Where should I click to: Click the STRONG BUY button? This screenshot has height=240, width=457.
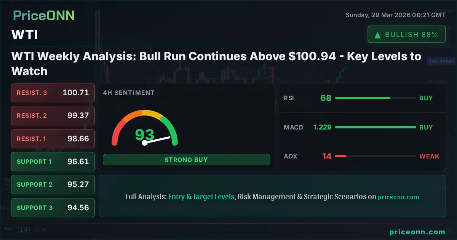[186, 160]
